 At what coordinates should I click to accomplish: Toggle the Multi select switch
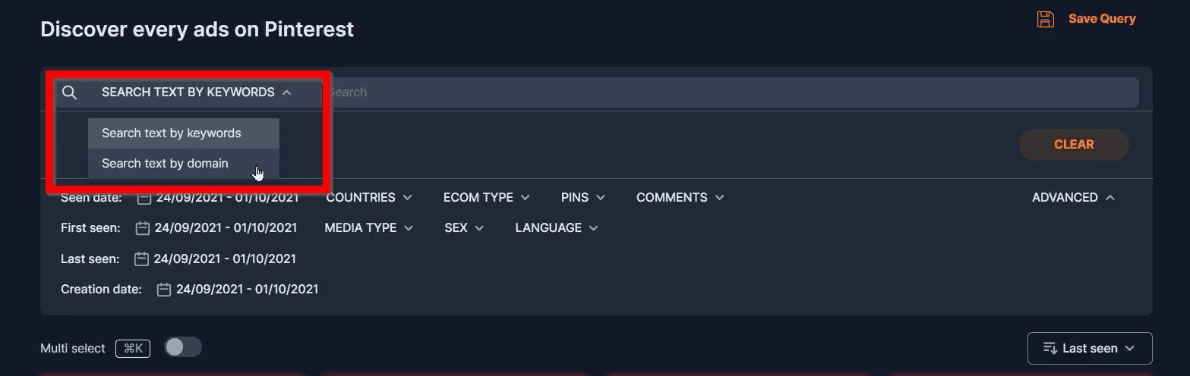tap(183, 347)
